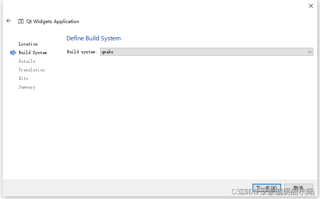This screenshot has height=199, width=320.
Task: Open the Build system qmake dropdown
Action: [206, 52]
